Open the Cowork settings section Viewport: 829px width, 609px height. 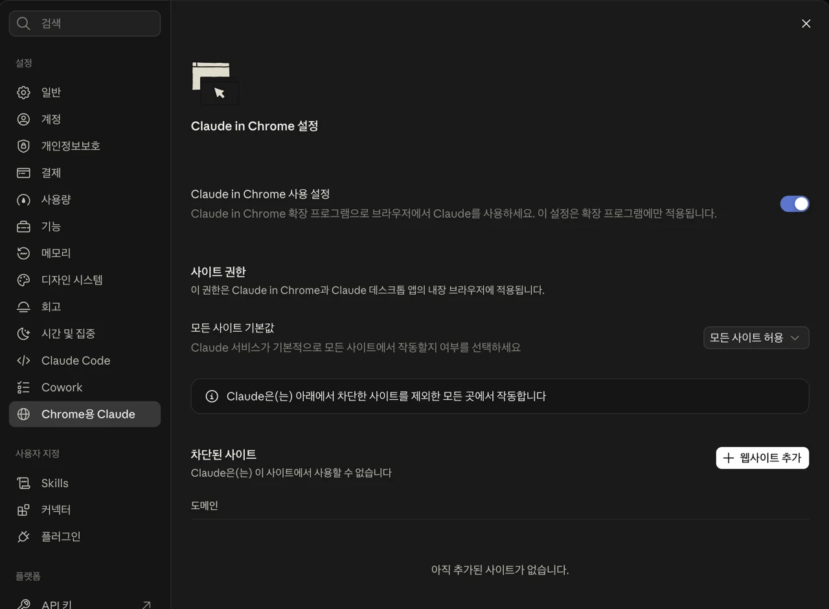[x=85, y=387]
